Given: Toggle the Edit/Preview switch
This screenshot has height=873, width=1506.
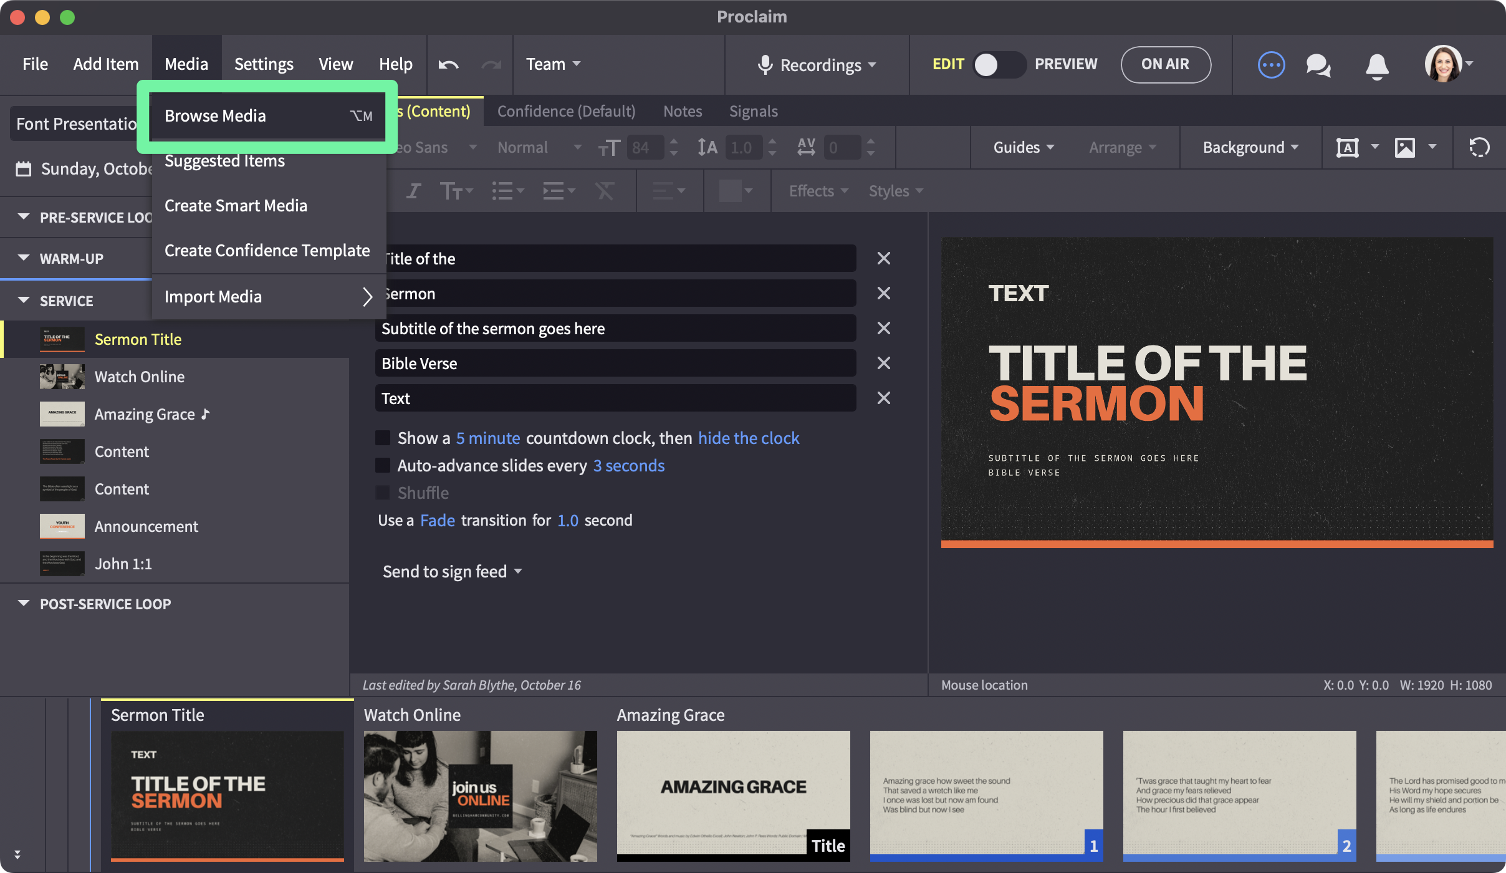Looking at the screenshot, I should [999, 64].
